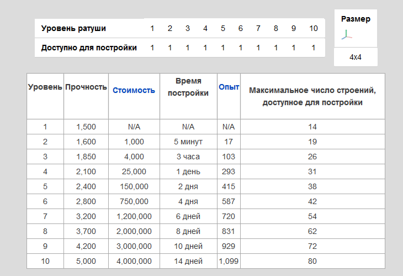Click the Уровень column header
The image size is (403, 276).
(45, 87)
